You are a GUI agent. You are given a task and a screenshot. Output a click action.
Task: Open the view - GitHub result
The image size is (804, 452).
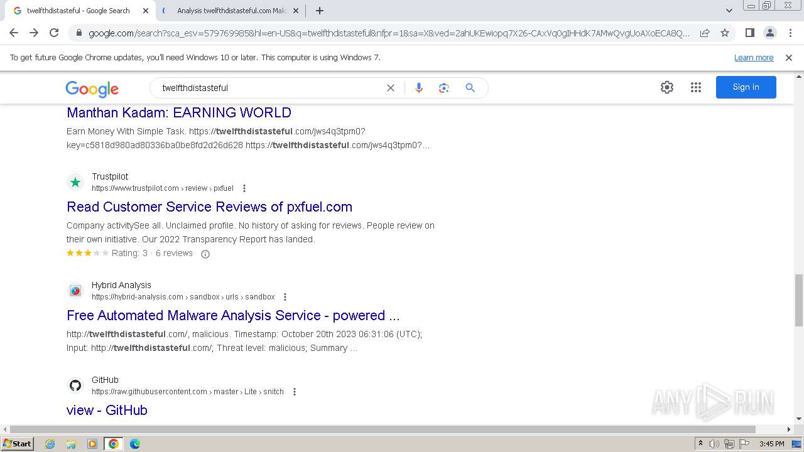coord(107,410)
